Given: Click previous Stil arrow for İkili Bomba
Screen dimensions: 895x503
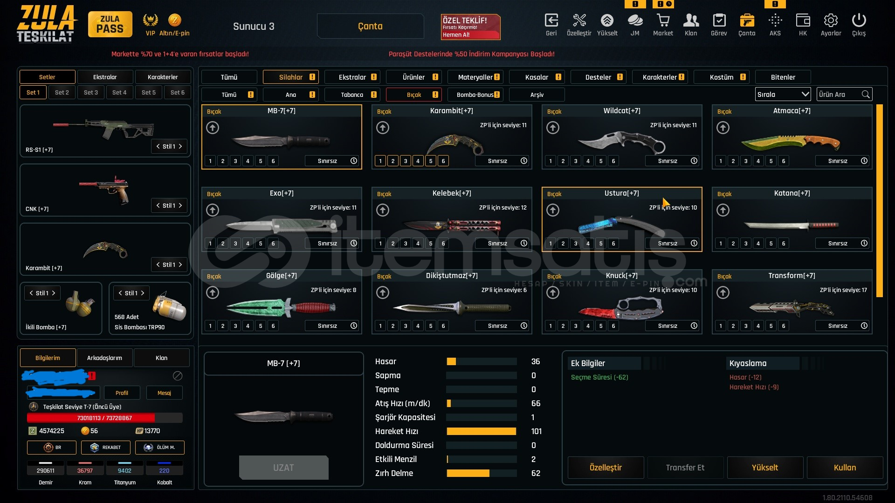Looking at the screenshot, I should tap(31, 293).
